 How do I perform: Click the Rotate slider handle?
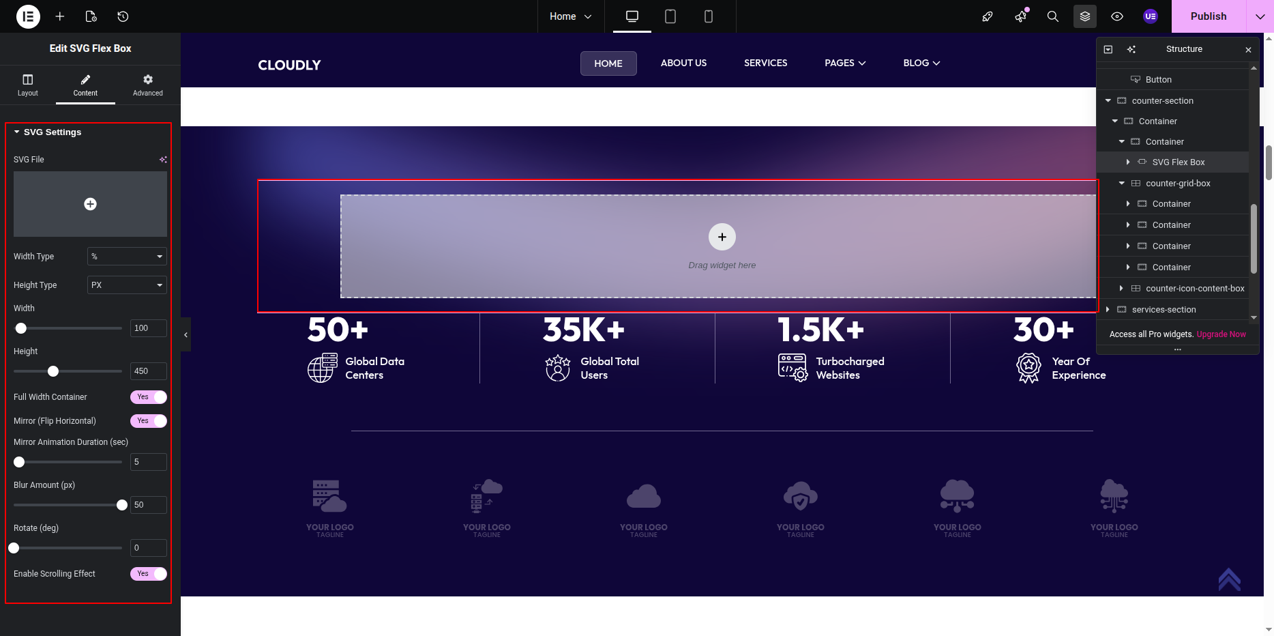click(14, 548)
